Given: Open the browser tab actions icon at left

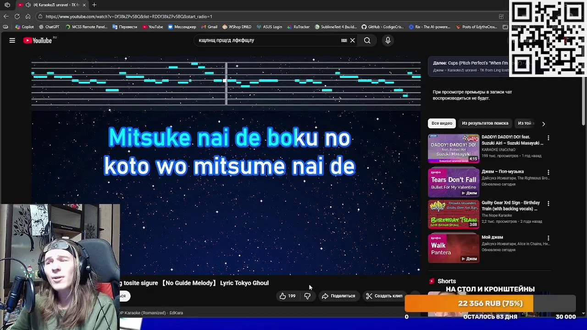Looking at the screenshot, I should (x=7, y=5).
